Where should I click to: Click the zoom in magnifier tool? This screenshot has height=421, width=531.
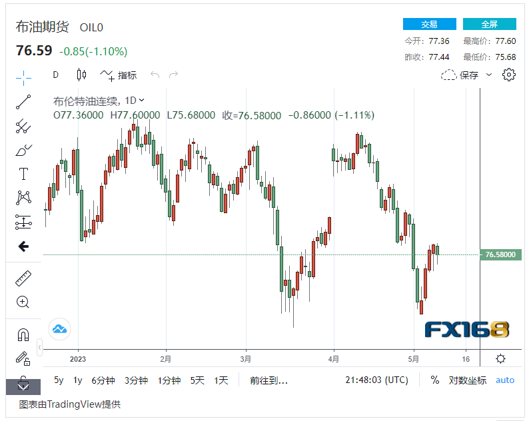pos(23,302)
